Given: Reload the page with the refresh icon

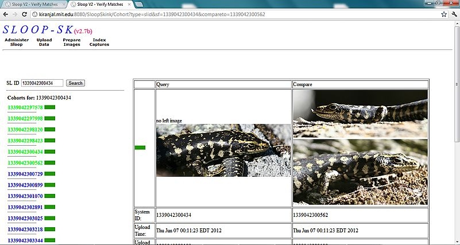Looking at the screenshot, I should (26, 14).
